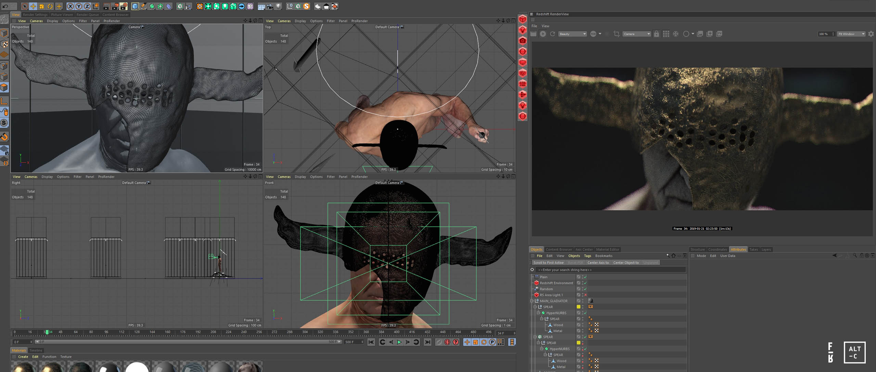This screenshot has height=372, width=876.
Task: Open the Tags menu in Objects panel
Action: pyautogui.click(x=588, y=256)
